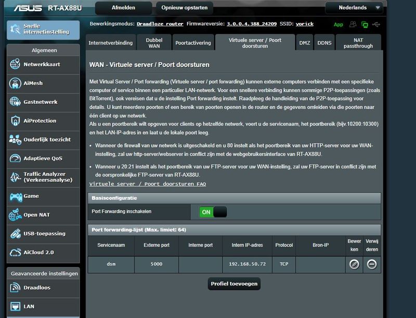Select the Netwerkkaart menu label
Viewport: 416px width, 318px height.
(42, 64)
